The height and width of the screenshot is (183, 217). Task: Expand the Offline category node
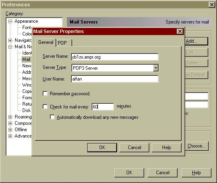[10, 130]
